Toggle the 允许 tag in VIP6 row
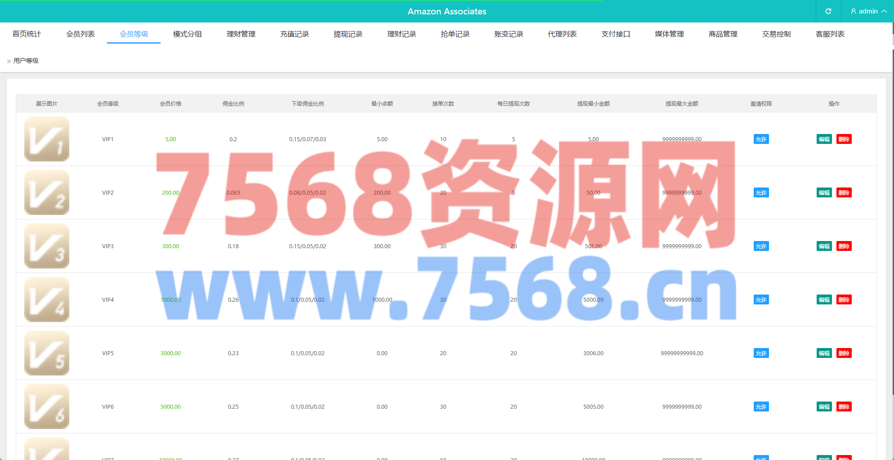 pyautogui.click(x=761, y=407)
